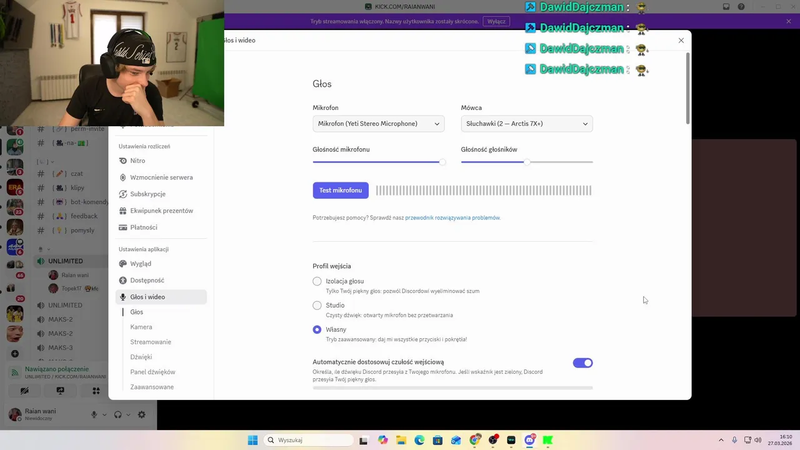Screen dimensions: 800x450
Task: Adjust the Głośność głośników slider handle
Action: click(527, 162)
